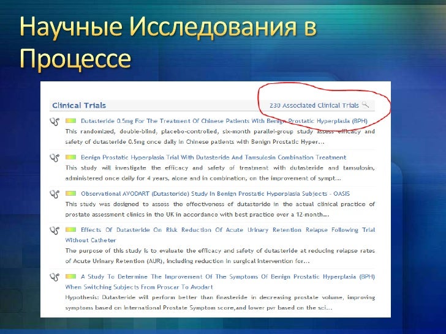The width and height of the screenshot is (446, 334).
Task: Open the Proscar To Avodart switching study link
Action: pyautogui.click(x=220, y=281)
